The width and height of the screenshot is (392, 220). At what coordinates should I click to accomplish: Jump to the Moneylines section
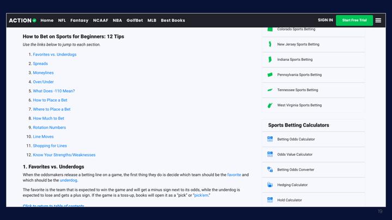(43, 73)
